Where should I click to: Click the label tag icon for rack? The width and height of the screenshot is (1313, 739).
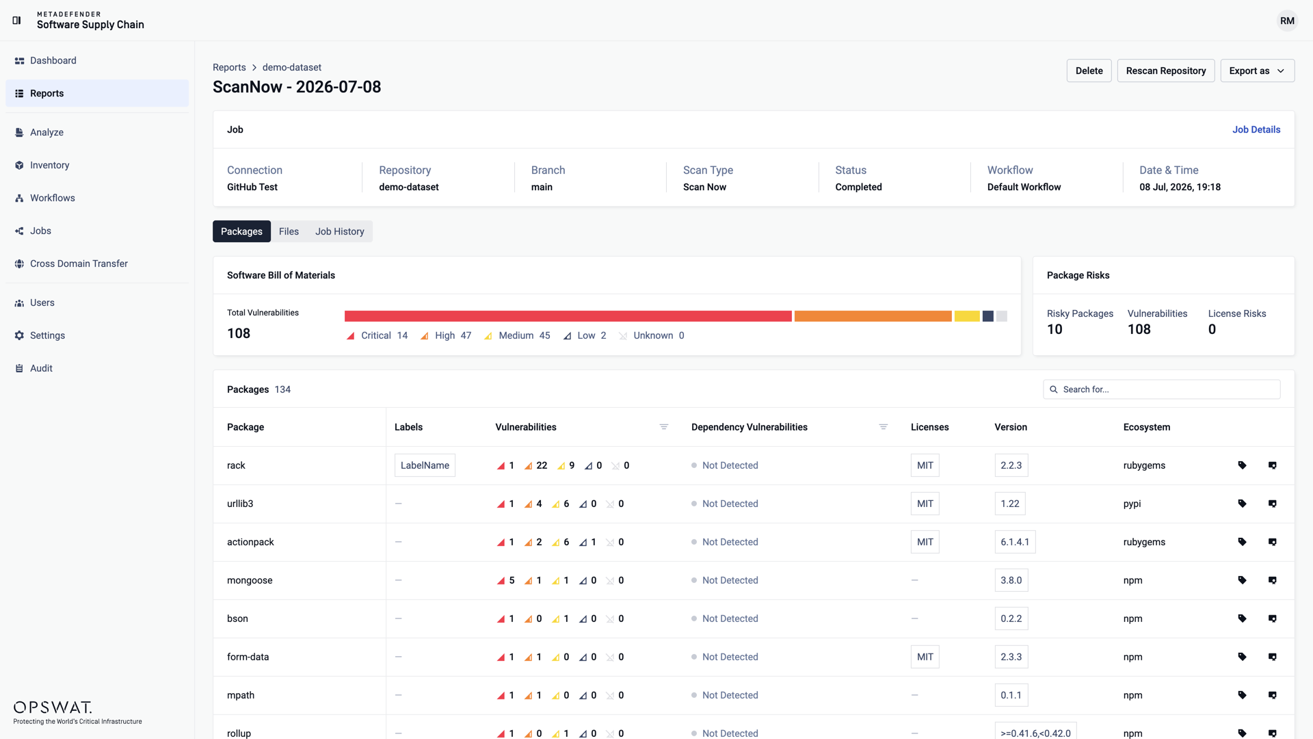coord(1242,465)
